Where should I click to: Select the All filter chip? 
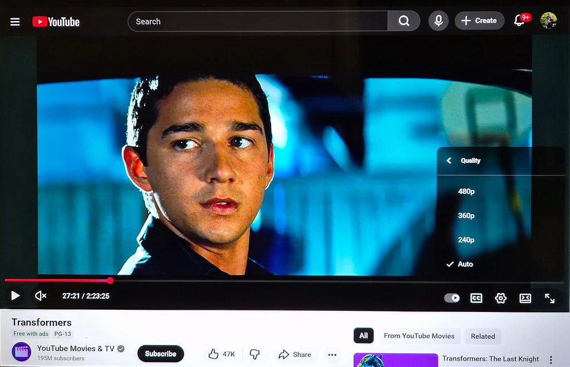(x=363, y=336)
